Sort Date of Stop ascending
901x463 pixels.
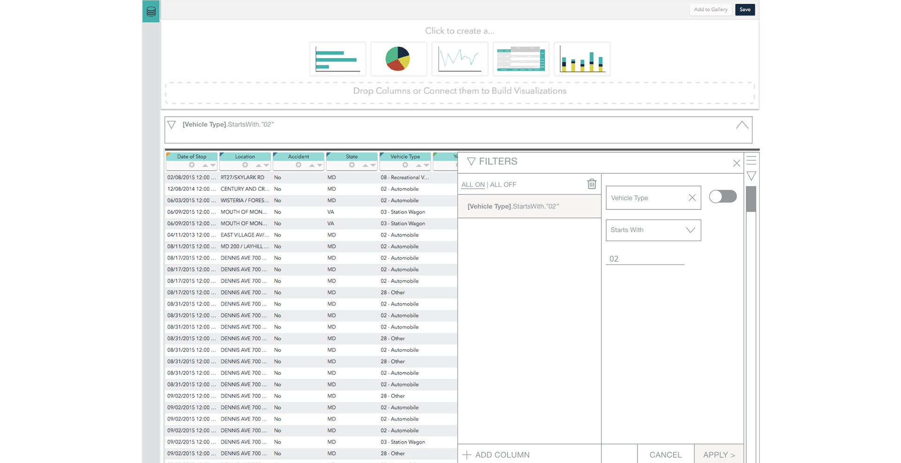[205, 165]
